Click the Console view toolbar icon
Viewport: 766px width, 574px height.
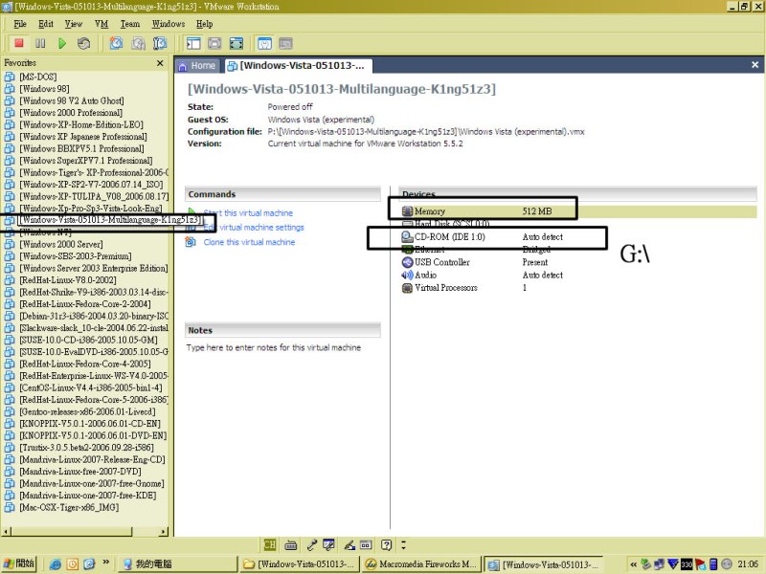285,43
